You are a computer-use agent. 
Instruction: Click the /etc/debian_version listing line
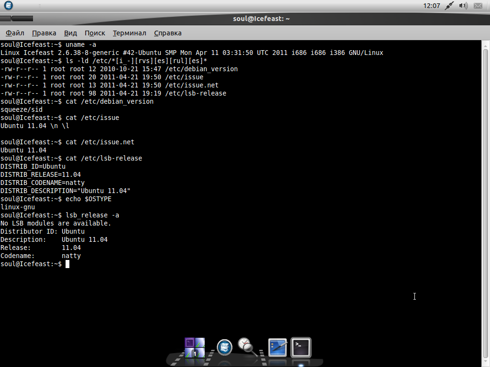tap(119, 69)
